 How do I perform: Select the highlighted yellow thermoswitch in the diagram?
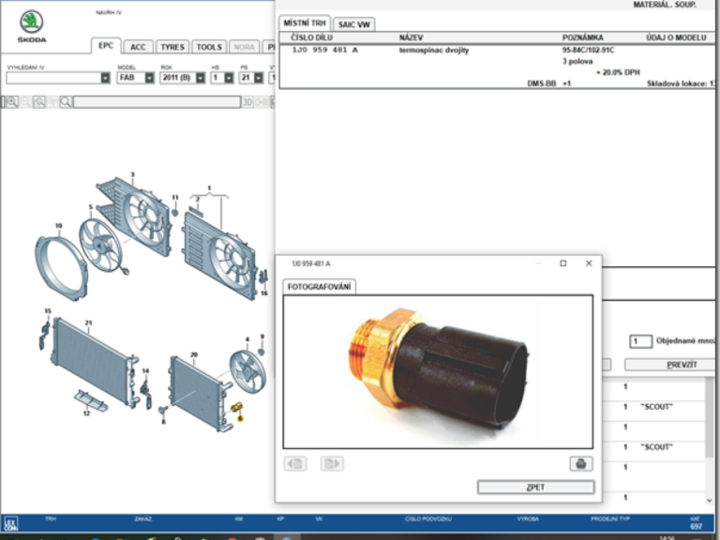[236, 406]
